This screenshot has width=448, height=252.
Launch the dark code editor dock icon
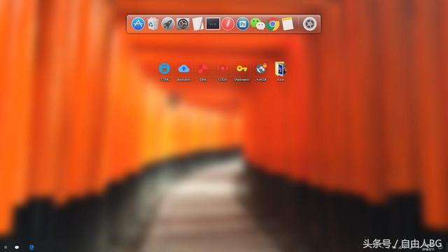pos(213,24)
